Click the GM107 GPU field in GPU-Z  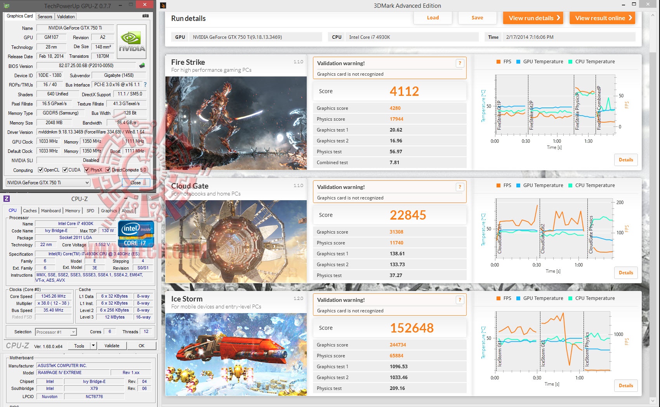coord(52,37)
